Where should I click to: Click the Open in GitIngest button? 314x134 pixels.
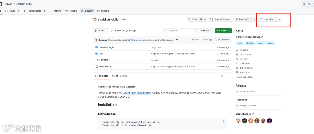[x=220, y=19]
